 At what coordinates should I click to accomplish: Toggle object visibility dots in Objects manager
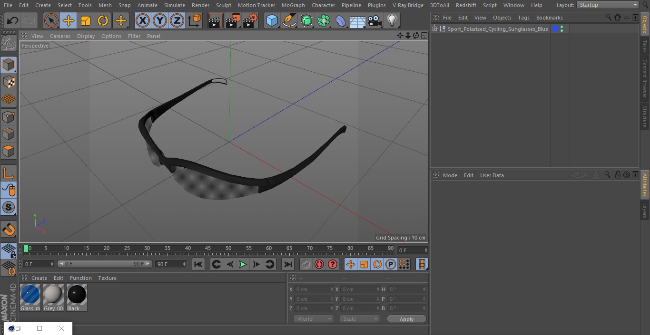(562, 29)
